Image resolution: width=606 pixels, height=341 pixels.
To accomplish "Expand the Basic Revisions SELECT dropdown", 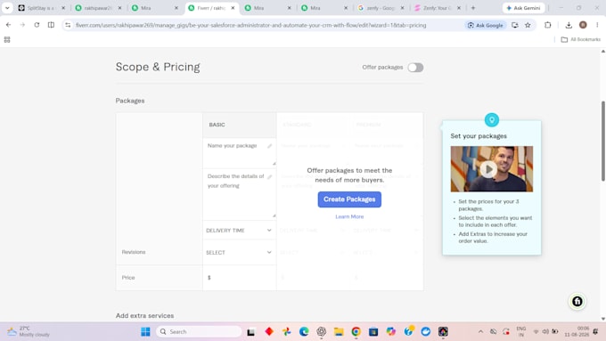I will click(239, 252).
